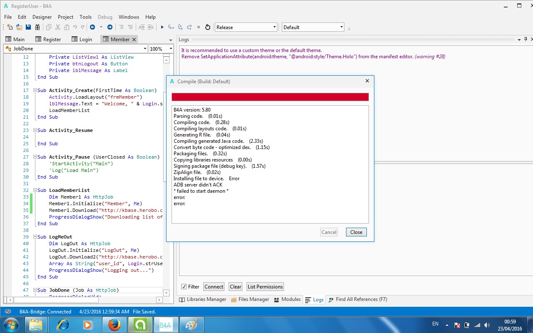Image resolution: width=533 pixels, height=333 pixels.
Task: Click the volume icon in system tray
Action: [x=487, y=325]
